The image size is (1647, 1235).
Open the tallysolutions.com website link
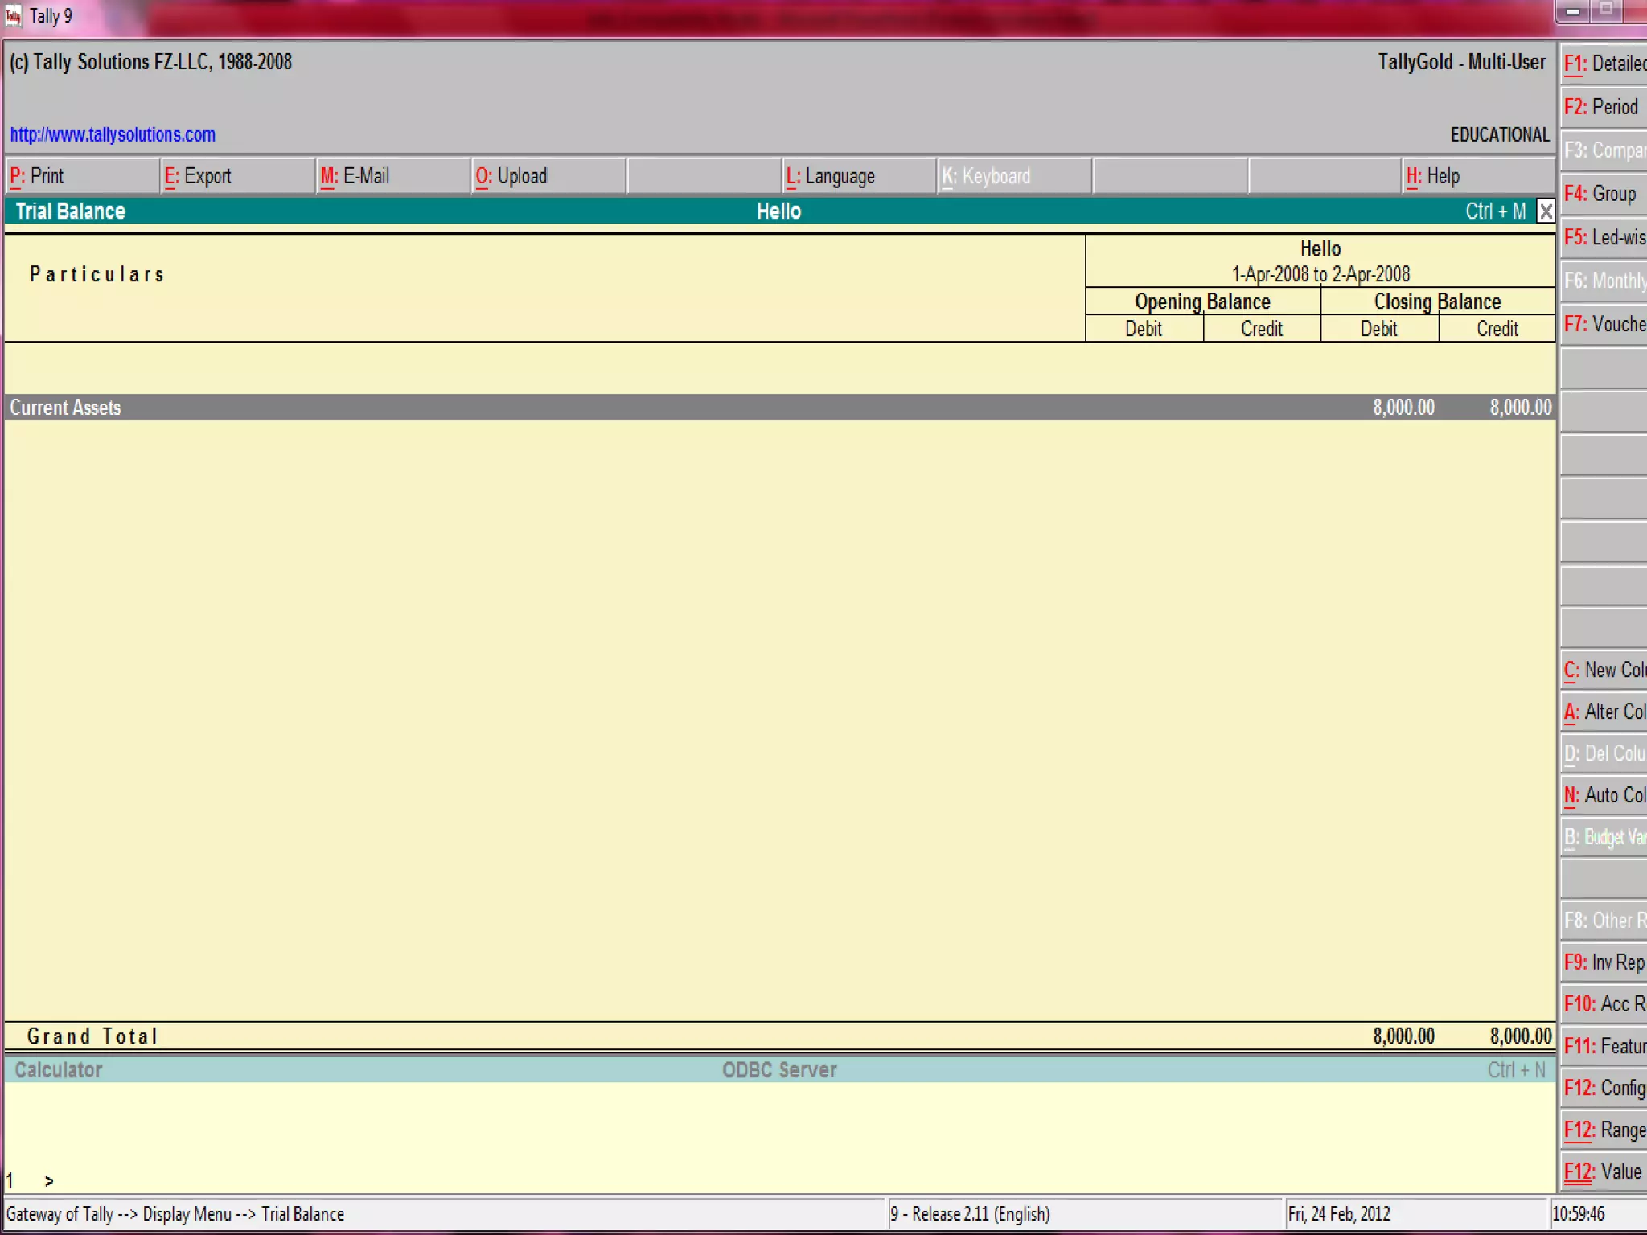point(113,135)
